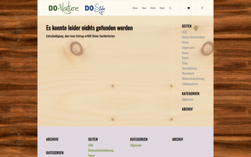Click the footer SEITEN heading
Viewport: 251px width, 157px height.
click(93, 139)
